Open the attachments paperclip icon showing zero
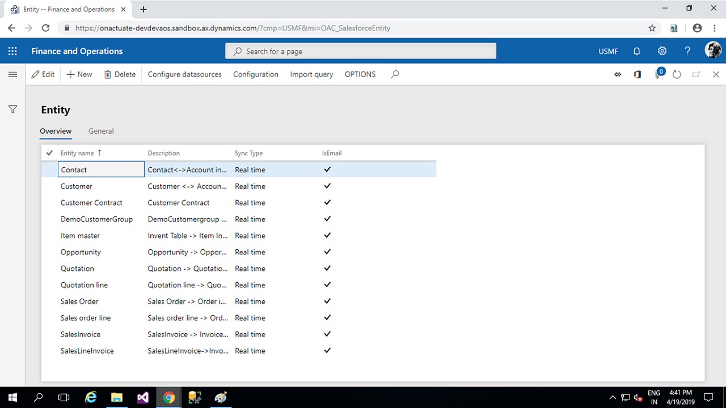The width and height of the screenshot is (726, 408). click(657, 74)
